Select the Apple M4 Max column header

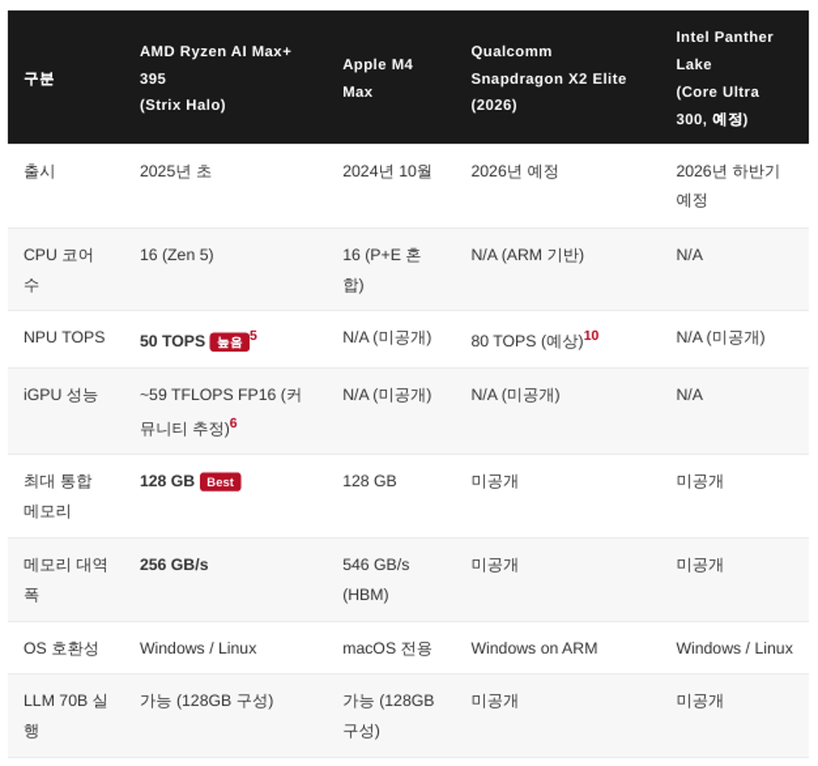(x=378, y=78)
